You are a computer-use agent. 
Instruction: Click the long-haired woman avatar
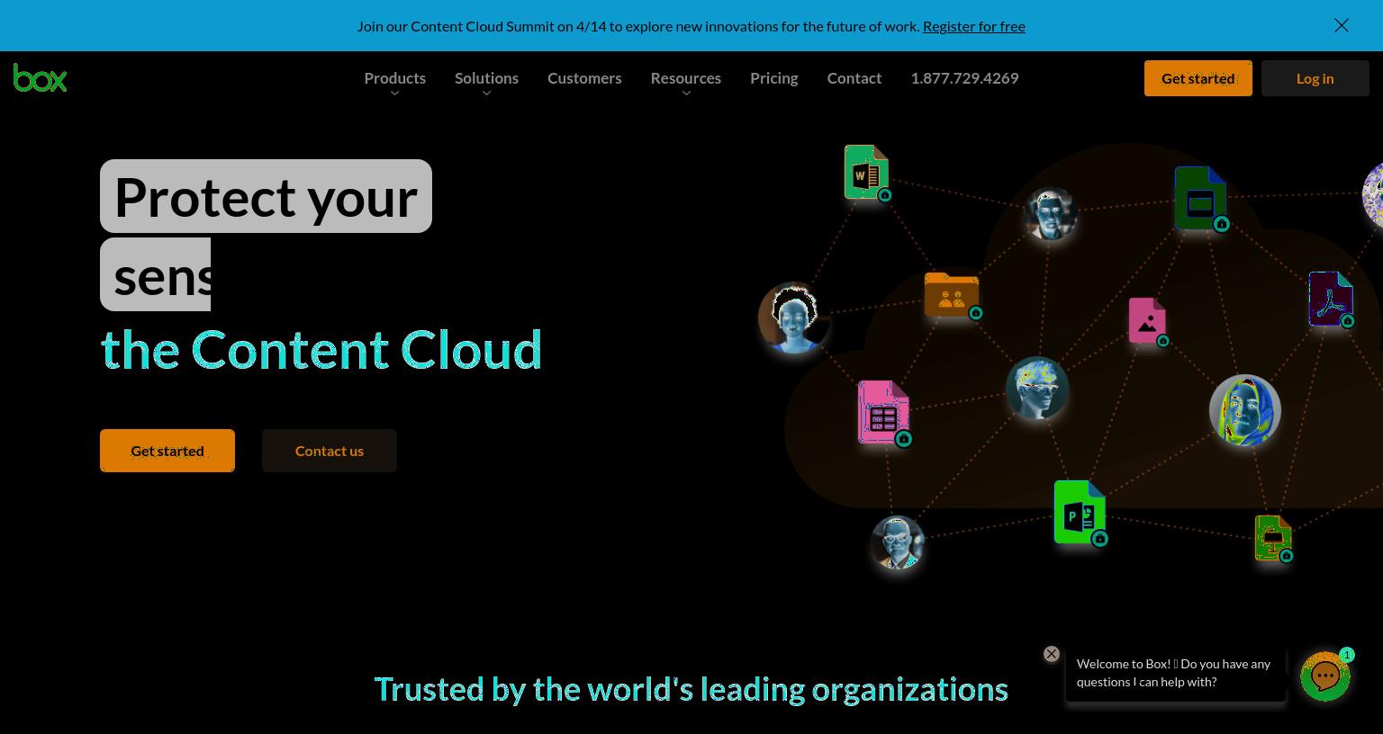pyautogui.click(x=1245, y=411)
